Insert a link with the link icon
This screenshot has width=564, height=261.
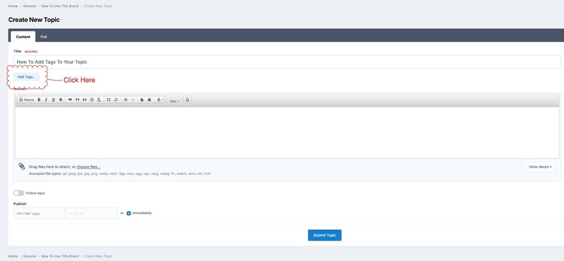click(x=70, y=100)
